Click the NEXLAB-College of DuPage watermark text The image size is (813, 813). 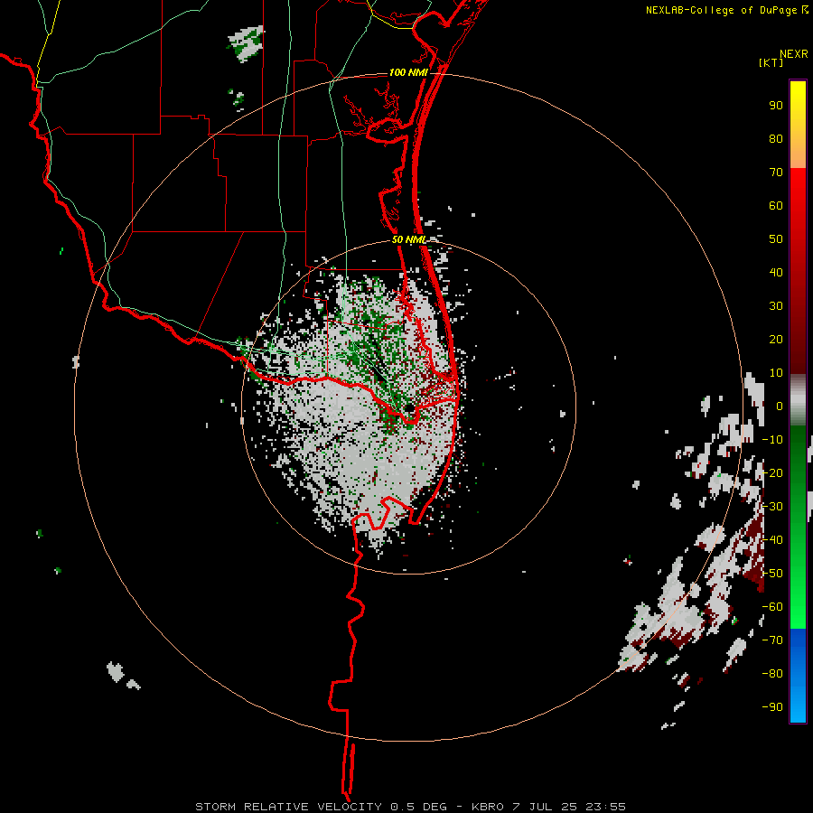(726, 10)
